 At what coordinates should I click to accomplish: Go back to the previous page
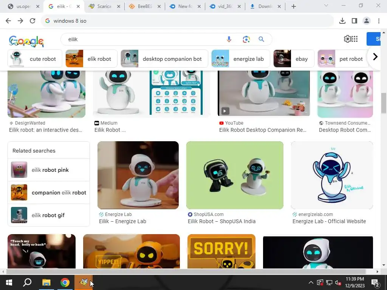(x=8, y=21)
